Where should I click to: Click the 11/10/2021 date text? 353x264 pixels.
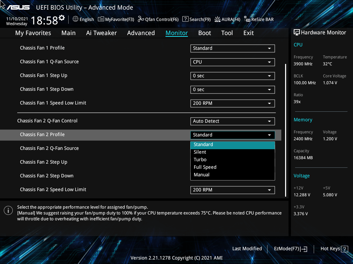[x=17, y=19]
